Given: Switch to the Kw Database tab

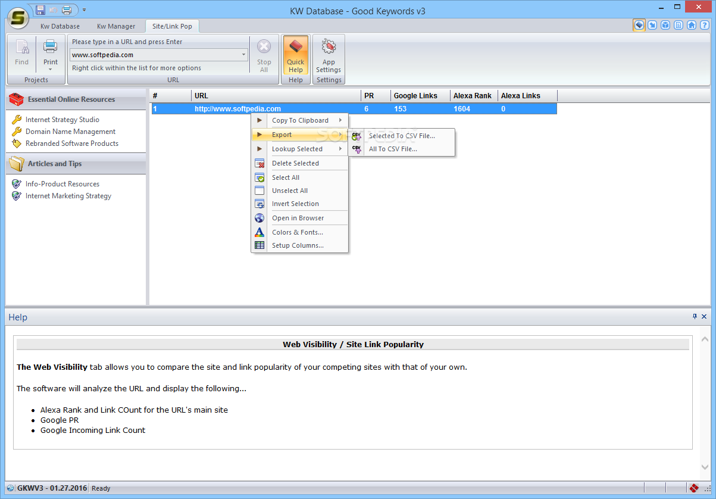Looking at the screenshot, I should [x=60, y=26].
